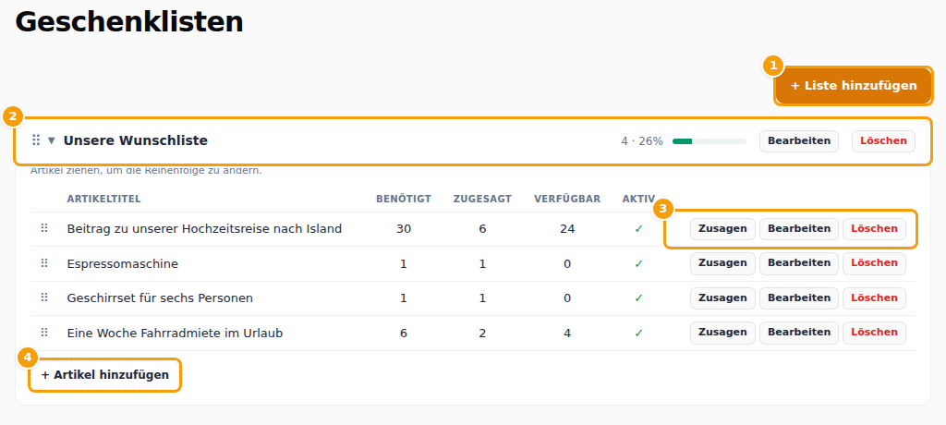Image resolution: width=946 pixels, height=425 pixels.
Task: Click the VERFÜGBAR column header
Action: coord(567,200)
